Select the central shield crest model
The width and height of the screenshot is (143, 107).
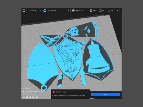[x=68, y=59]
